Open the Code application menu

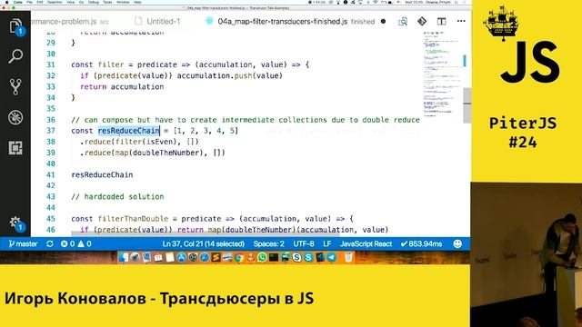[18, 2]
